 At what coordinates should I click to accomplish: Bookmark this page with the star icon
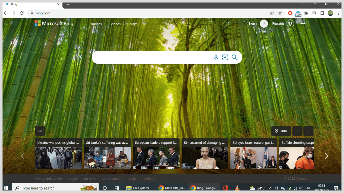280,13
